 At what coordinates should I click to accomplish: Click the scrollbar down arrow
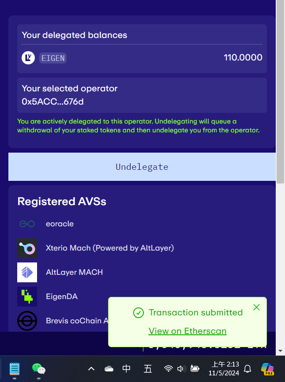coord(280,351)
